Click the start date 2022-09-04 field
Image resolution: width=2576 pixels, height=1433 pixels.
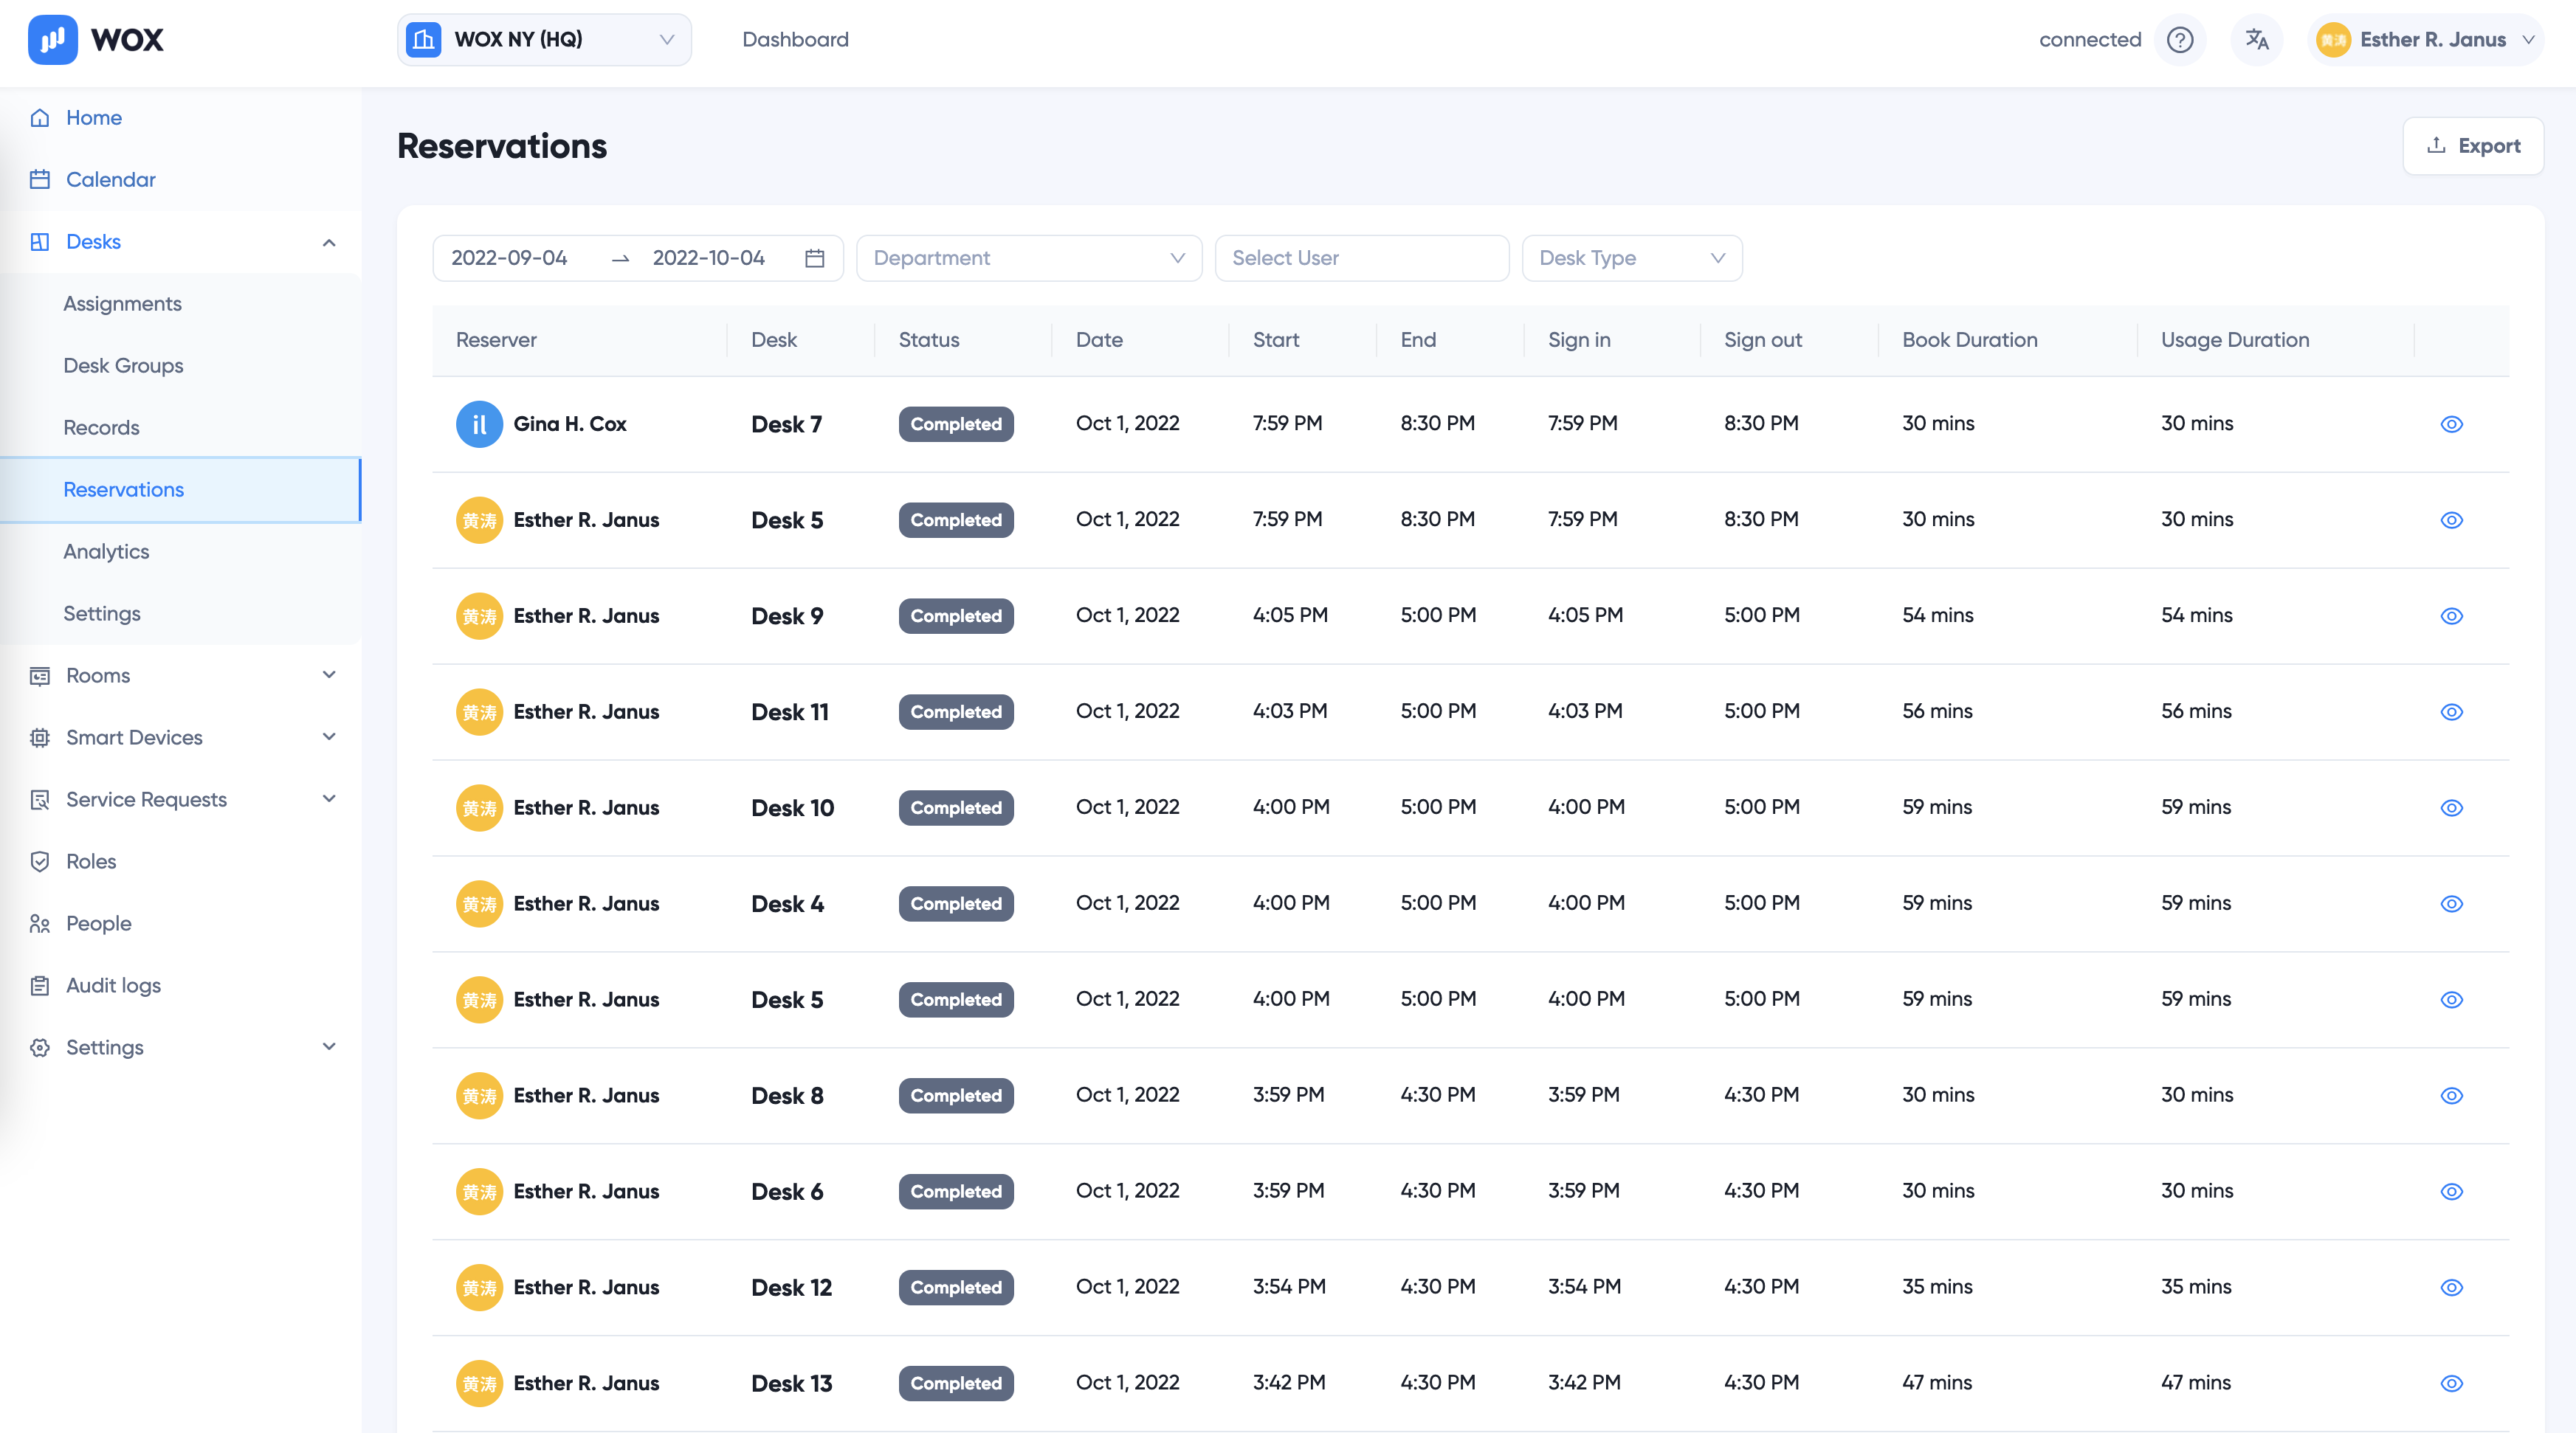509,258
